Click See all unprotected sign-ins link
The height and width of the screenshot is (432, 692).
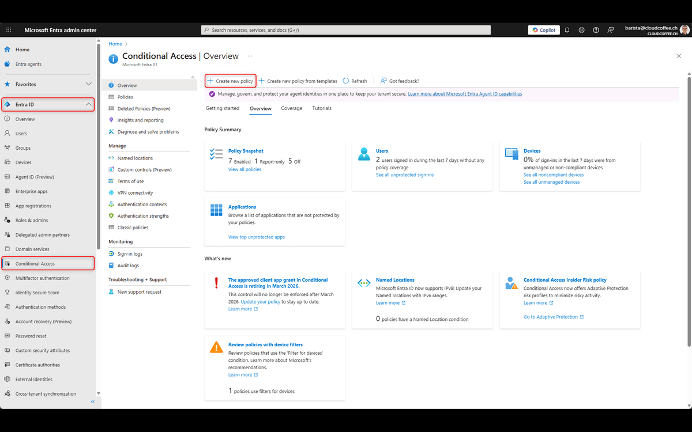tap(405, 175)
